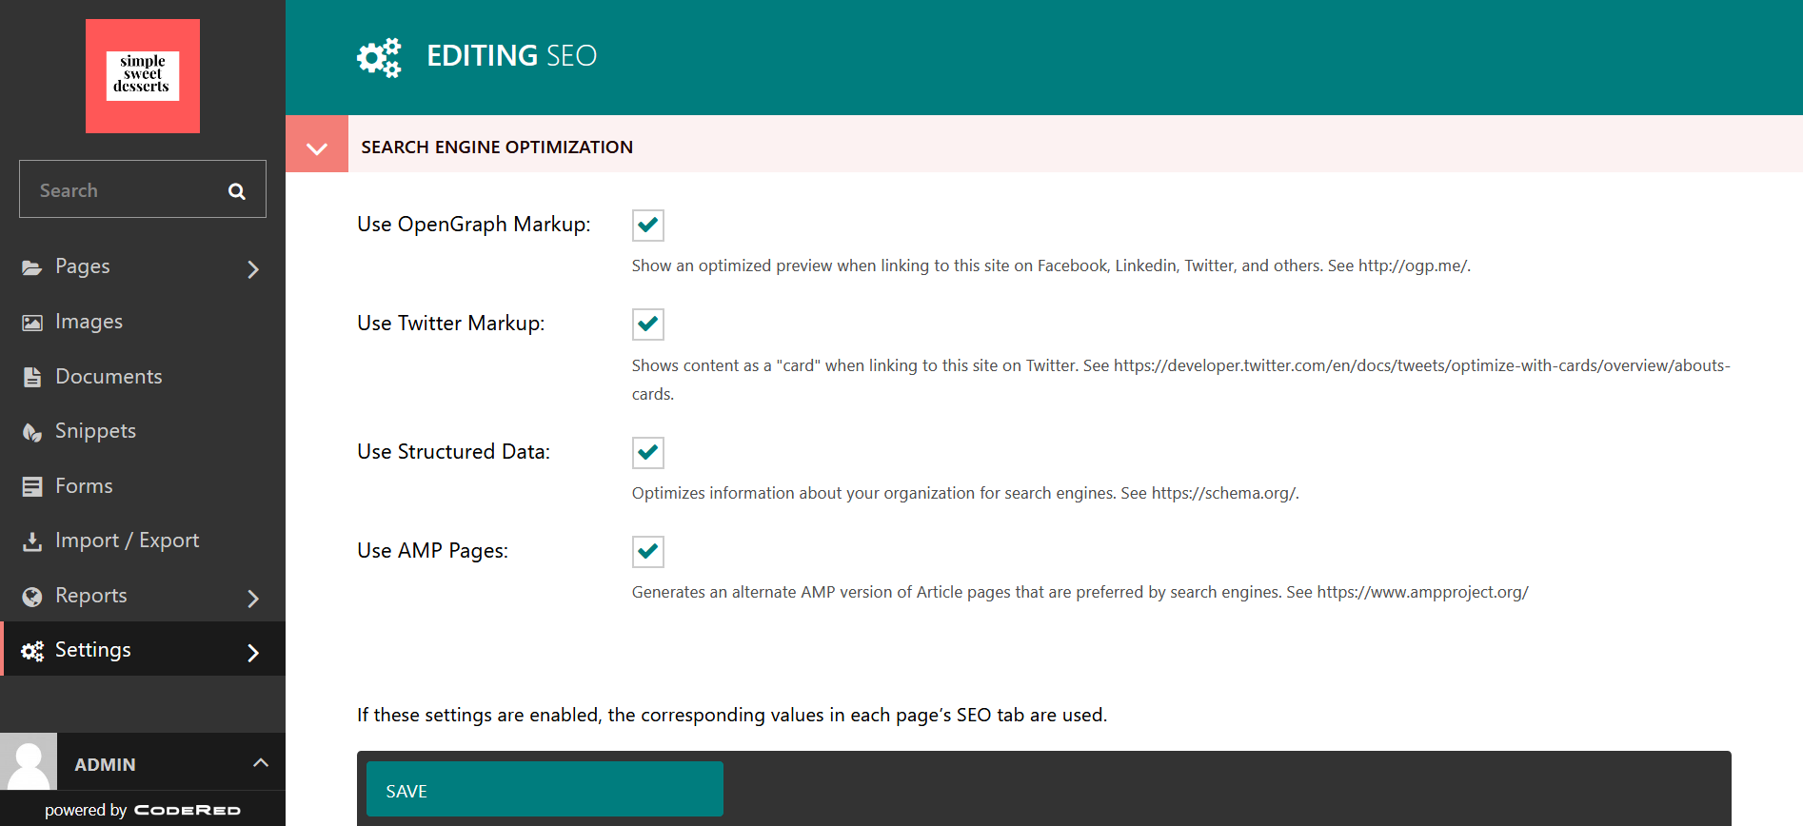Expand the Pages submenu arrow
Viewport: 1803px width, 826px height.
coord(253,269)
